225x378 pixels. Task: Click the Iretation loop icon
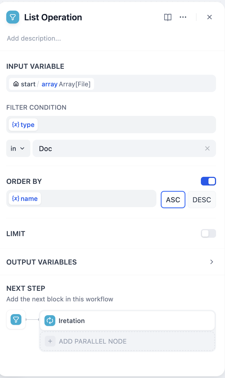[x=50, y=321]
